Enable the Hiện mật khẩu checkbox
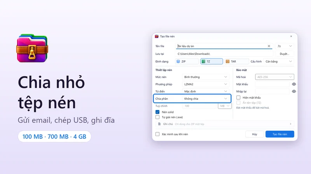Screen dimensions: 311x174 [238, 97]
